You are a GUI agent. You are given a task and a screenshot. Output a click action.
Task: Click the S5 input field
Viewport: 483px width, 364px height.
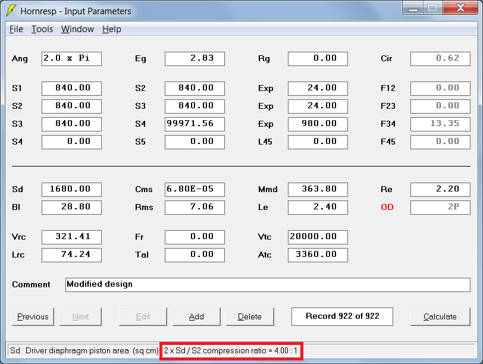[195, 142]
